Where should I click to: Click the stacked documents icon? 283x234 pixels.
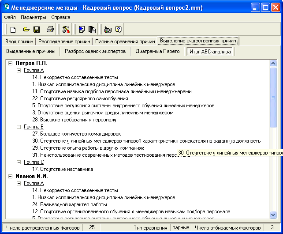[x=92, y=30]
